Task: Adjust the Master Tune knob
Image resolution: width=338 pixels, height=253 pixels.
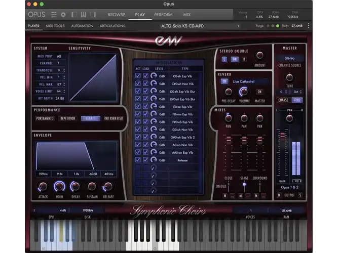Action: click(289, 77)
